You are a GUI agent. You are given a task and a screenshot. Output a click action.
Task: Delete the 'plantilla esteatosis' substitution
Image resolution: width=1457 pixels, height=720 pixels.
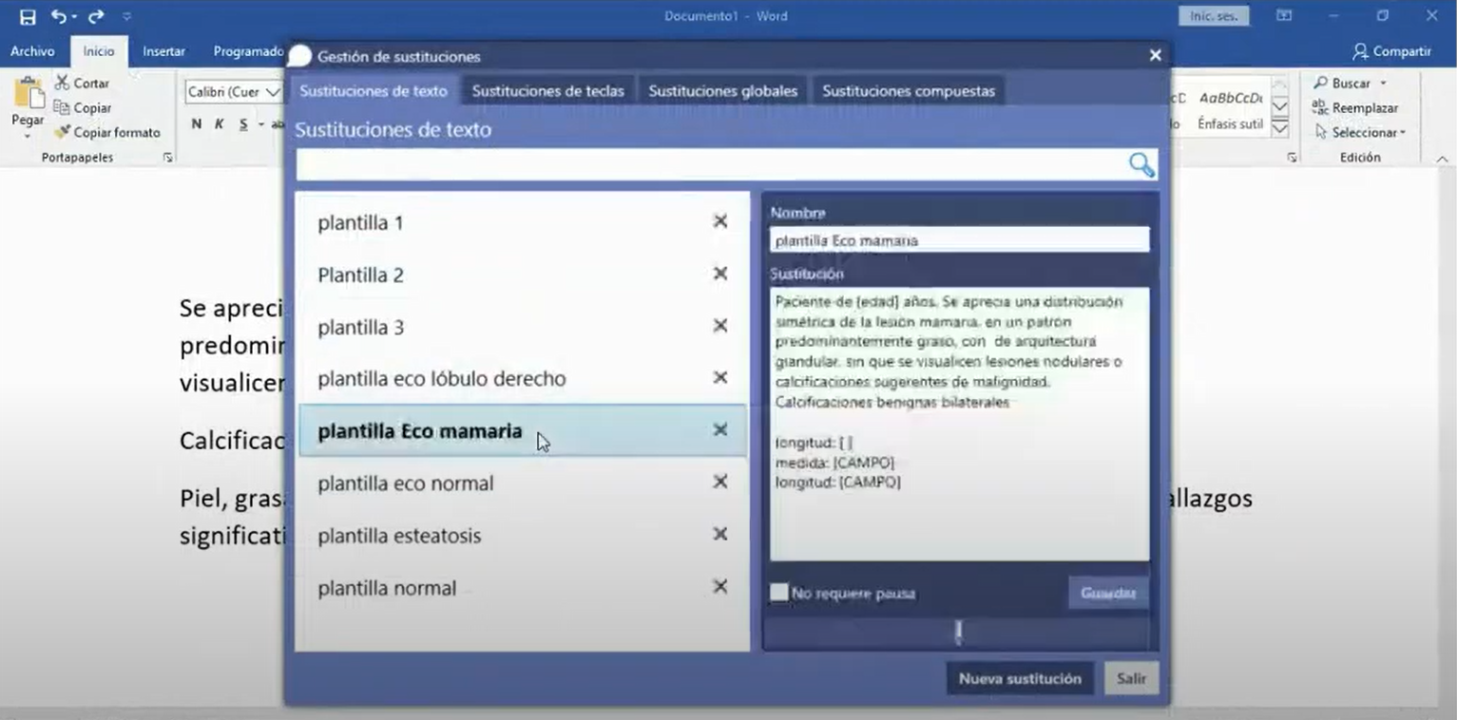tap(720, 534)
